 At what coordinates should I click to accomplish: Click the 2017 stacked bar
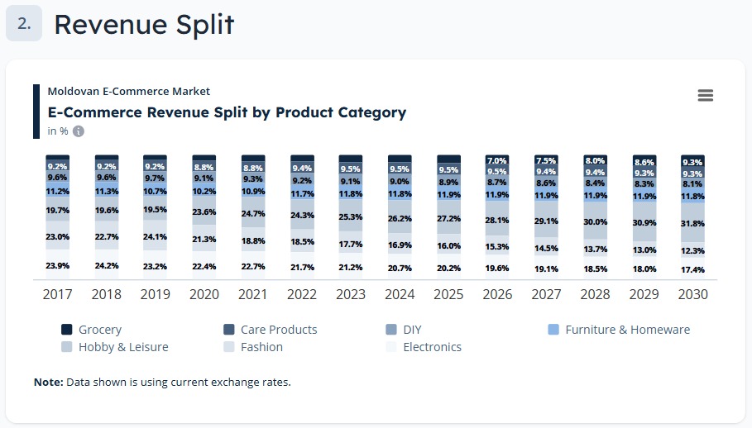coord(58,215)
